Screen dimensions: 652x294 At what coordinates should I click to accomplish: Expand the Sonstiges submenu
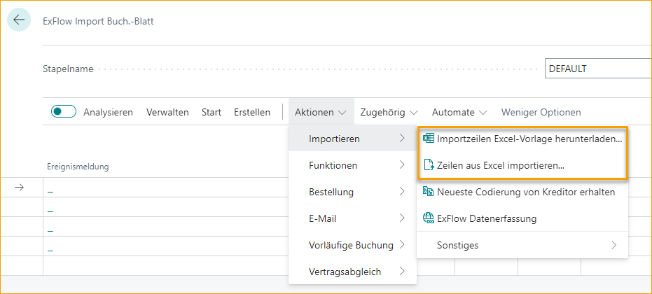[522, 245]
